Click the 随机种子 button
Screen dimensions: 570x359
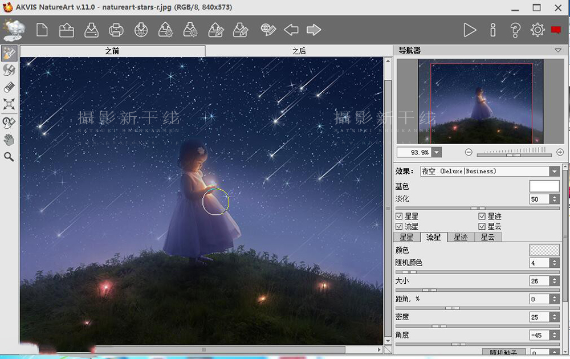pyautogui.click(x=503, y=353)
